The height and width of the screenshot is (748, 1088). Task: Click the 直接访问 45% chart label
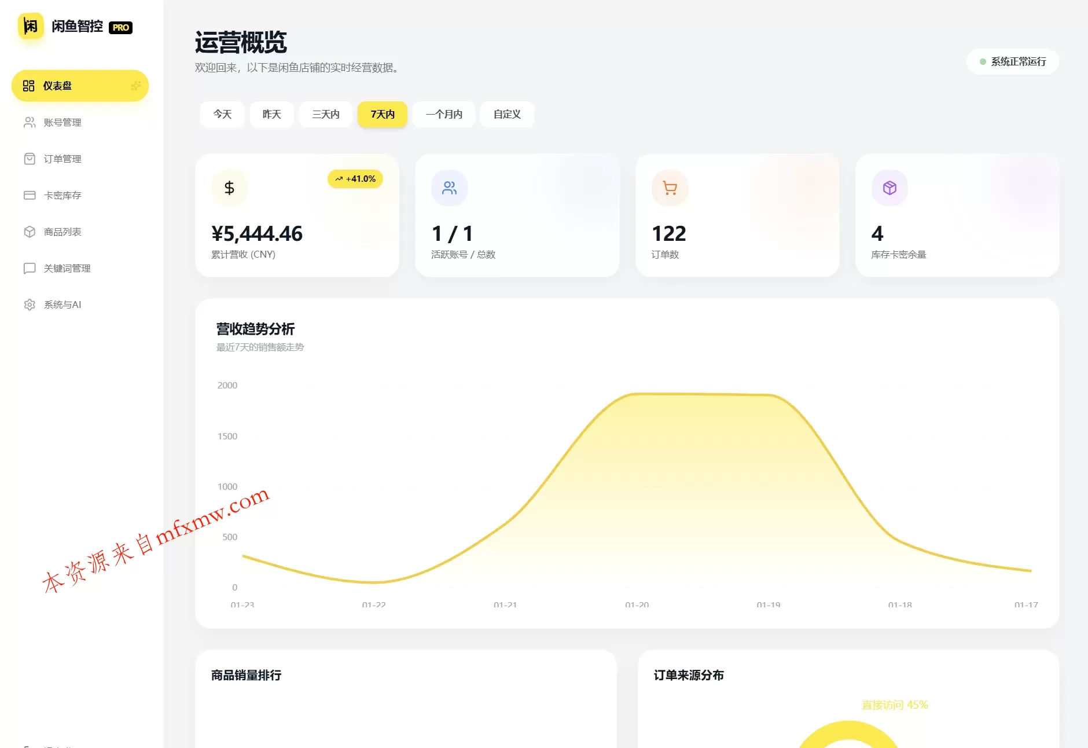pyautogui.click(x=895, y=705)
